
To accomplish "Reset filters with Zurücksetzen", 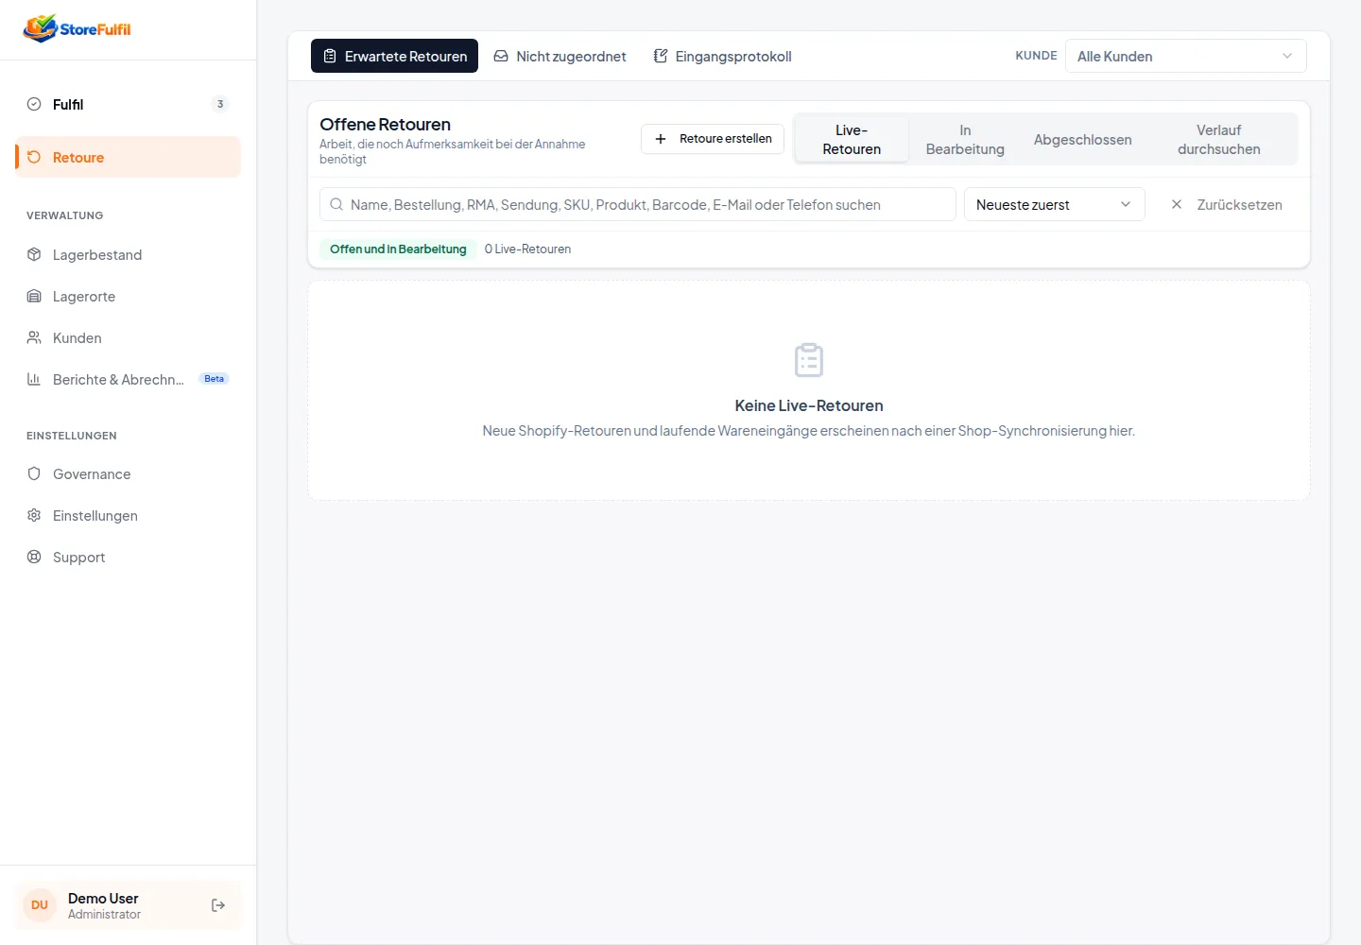I will (1227, 204).
